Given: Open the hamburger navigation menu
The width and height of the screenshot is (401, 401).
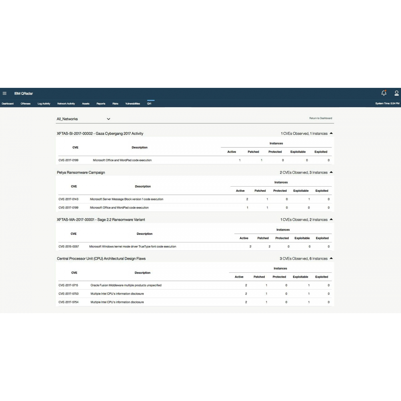Looking at the screenshot, I should coord(4,93).
